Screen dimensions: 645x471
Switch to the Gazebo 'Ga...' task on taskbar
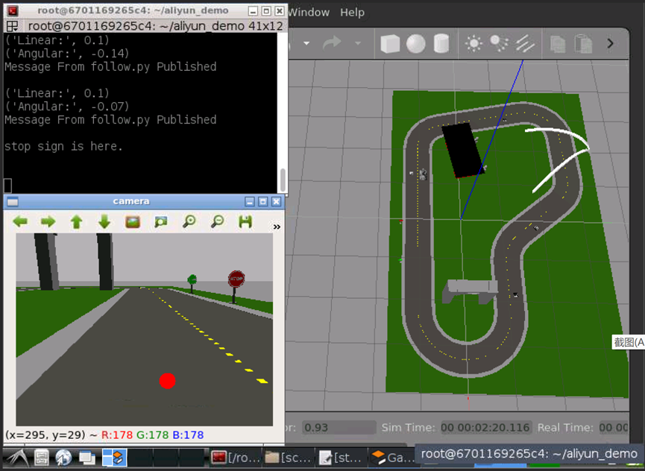click(392, 458)
